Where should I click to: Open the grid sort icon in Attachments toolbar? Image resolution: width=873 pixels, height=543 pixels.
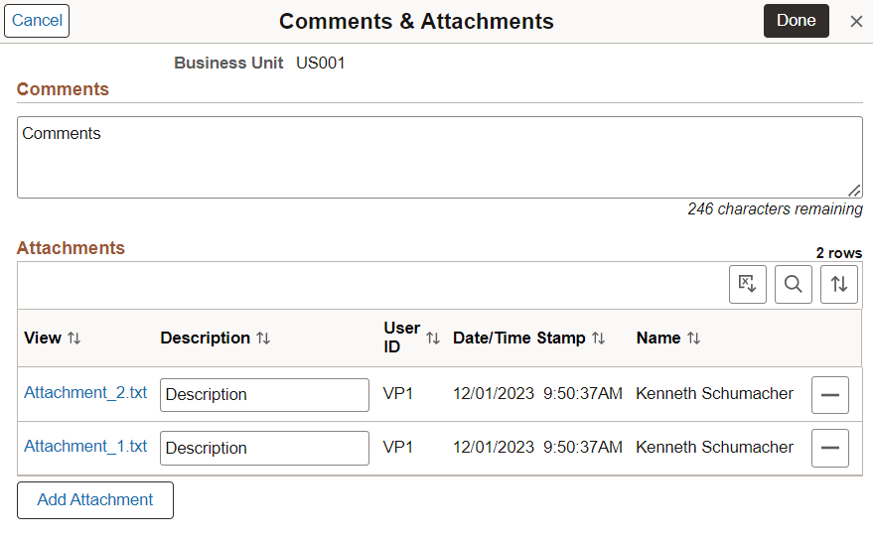click(838, 284)
